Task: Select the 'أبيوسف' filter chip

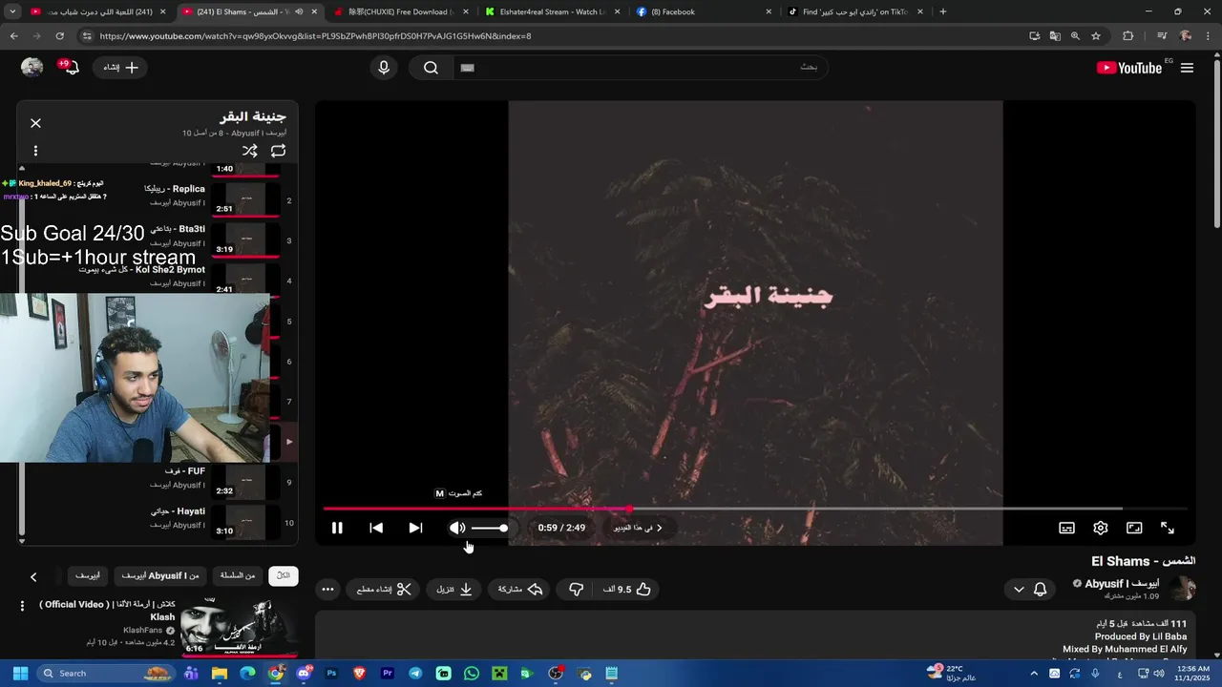Action: point(88,575)
